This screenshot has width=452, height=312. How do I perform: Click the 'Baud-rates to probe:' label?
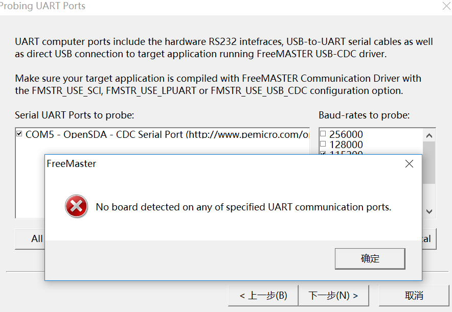pyautogui.click(x=364, y=115)
